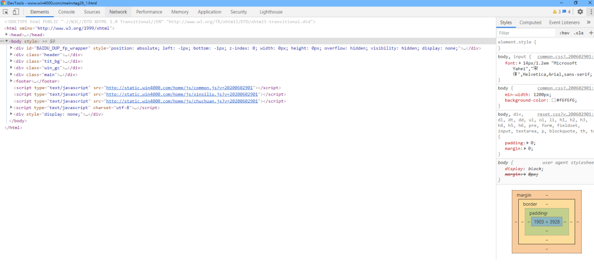Expand the tit_bg div node

(11, 61)
